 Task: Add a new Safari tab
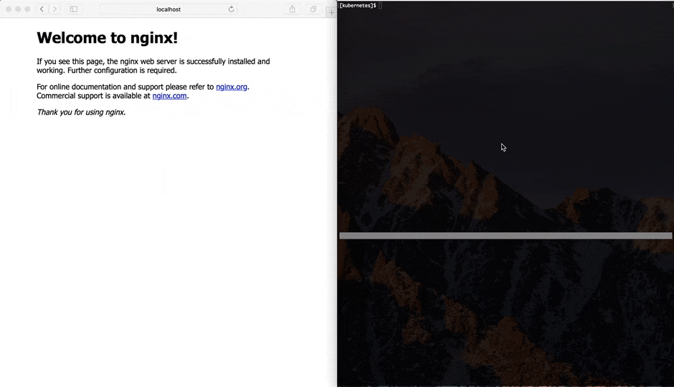coord(331,12)
